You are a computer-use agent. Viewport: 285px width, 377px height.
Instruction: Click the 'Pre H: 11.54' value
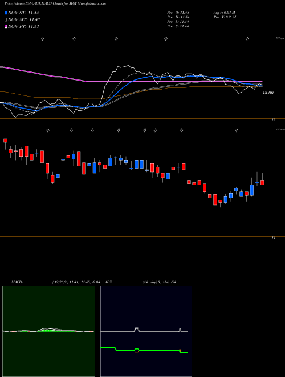(178, 17)
